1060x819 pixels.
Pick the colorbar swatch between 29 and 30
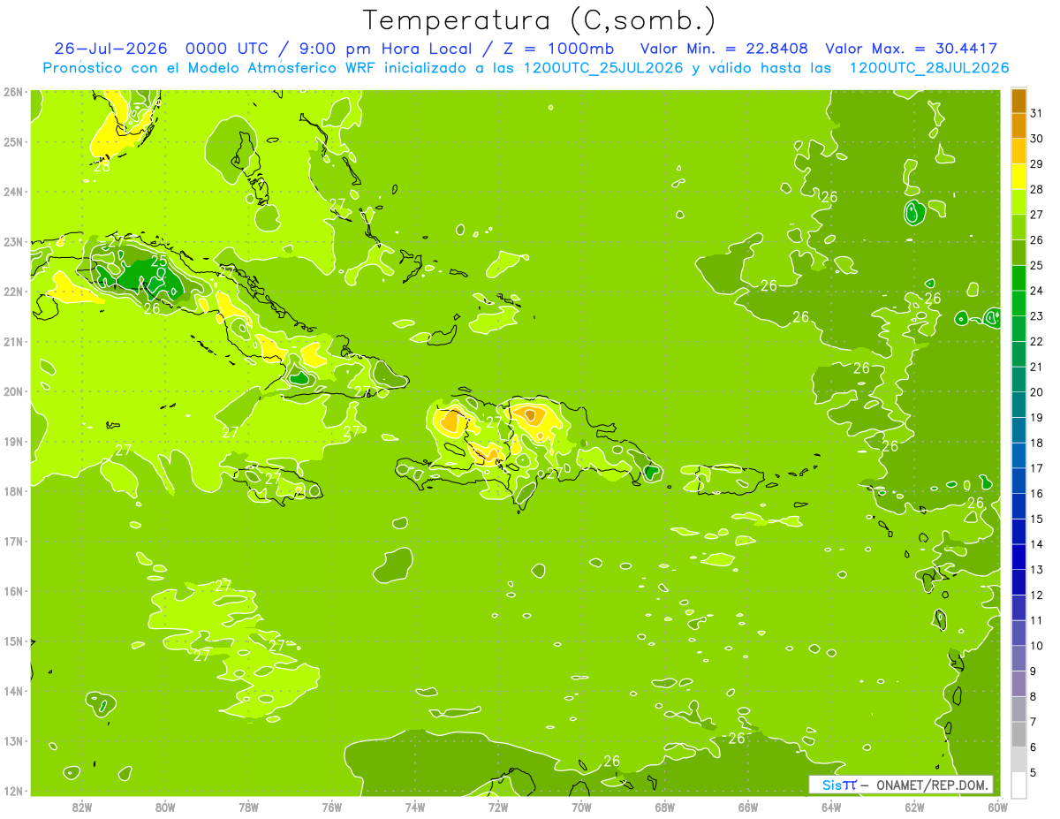point(1018,152)
